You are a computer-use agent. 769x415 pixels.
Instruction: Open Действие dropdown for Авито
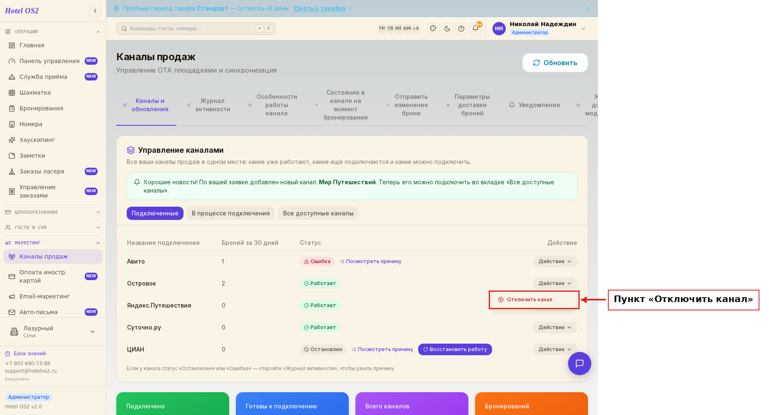coord(555,261)
